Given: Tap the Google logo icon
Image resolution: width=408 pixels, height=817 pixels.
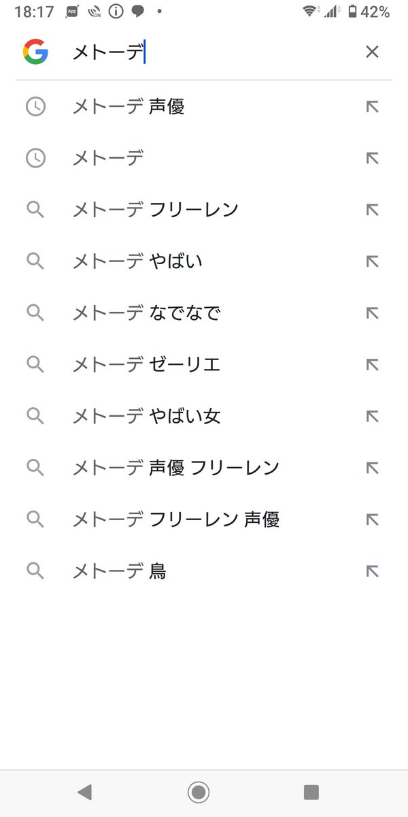Looking at the screenshot, I should [x=35, y=52].
